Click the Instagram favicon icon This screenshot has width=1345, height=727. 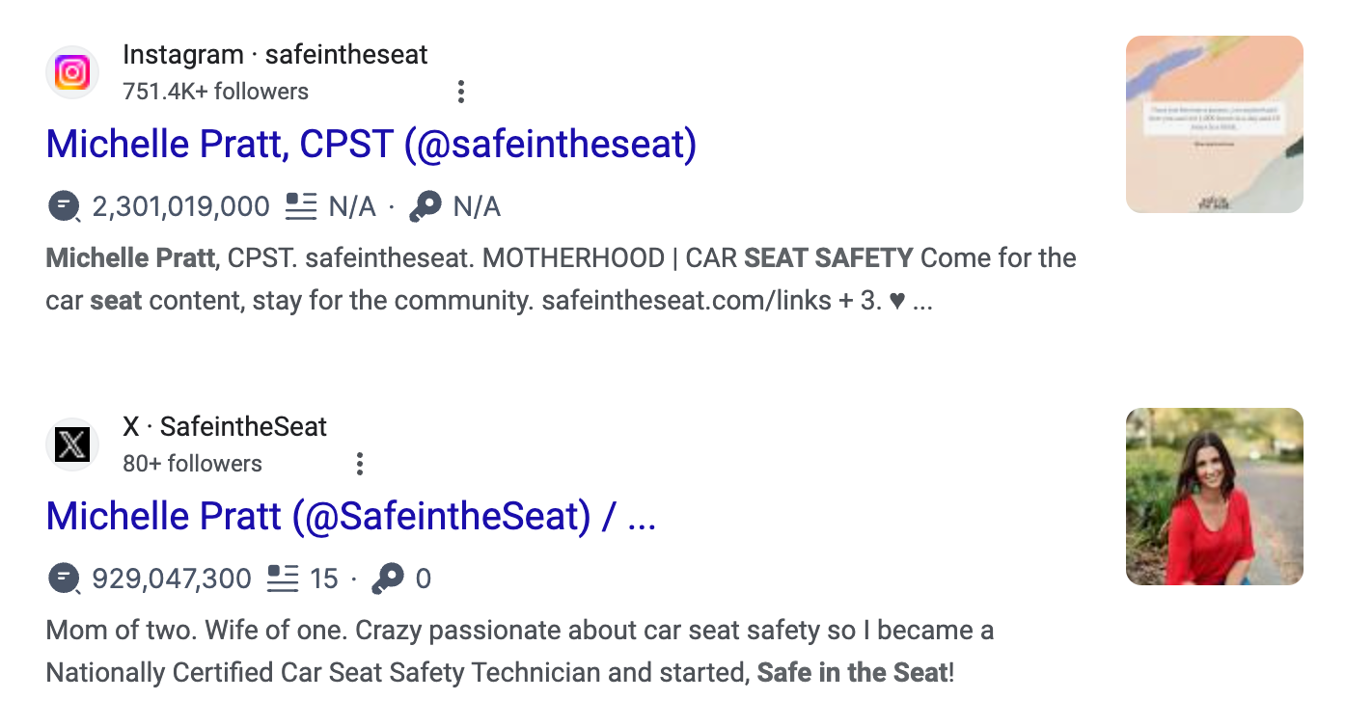click(72, 72)
